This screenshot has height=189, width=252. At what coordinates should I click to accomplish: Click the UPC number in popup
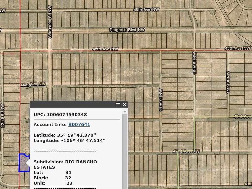67,114
